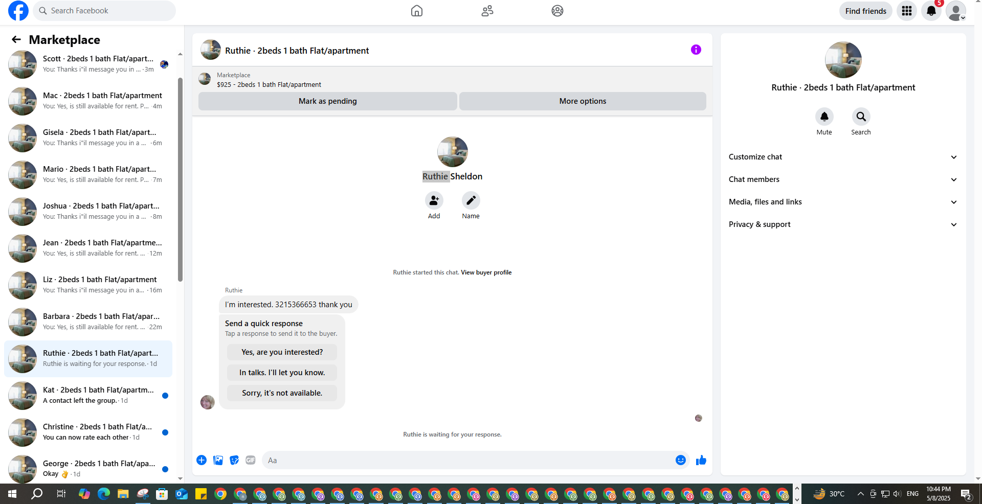Open Ruthie's large profile picture in right panel
The image size is (982, 504).
(x=843, y=60)
